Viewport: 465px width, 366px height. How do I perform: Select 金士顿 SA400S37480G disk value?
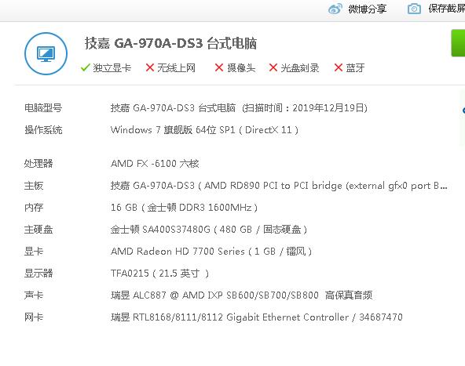coord(209,230)
